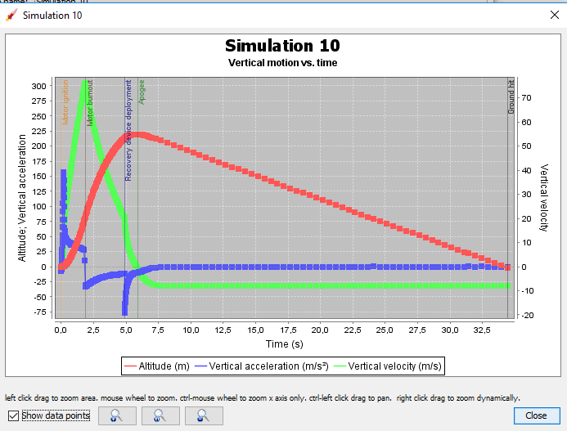Click the reset zoom magnifier button

click(x=160, y=415)
